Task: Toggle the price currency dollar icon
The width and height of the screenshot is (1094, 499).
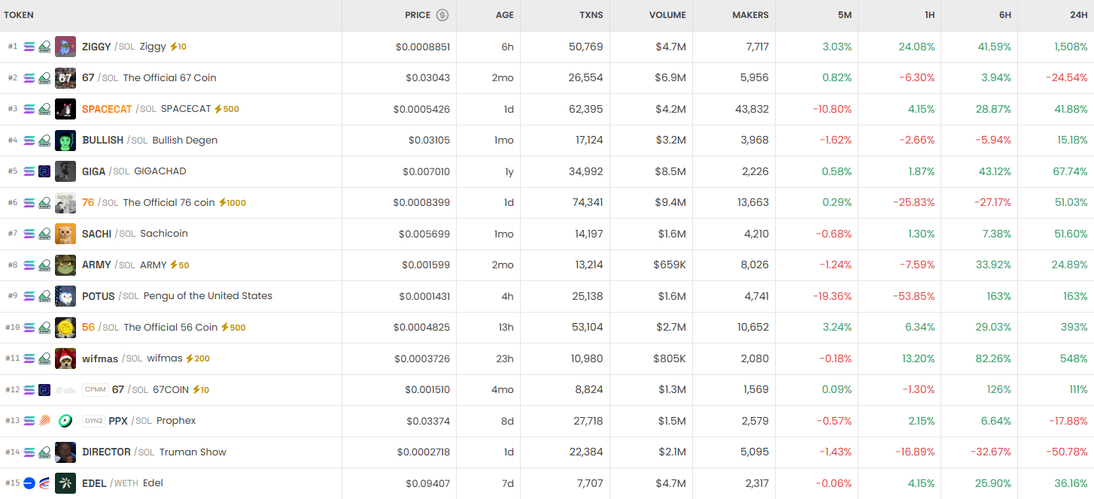Action: click(x=442, y=15)
